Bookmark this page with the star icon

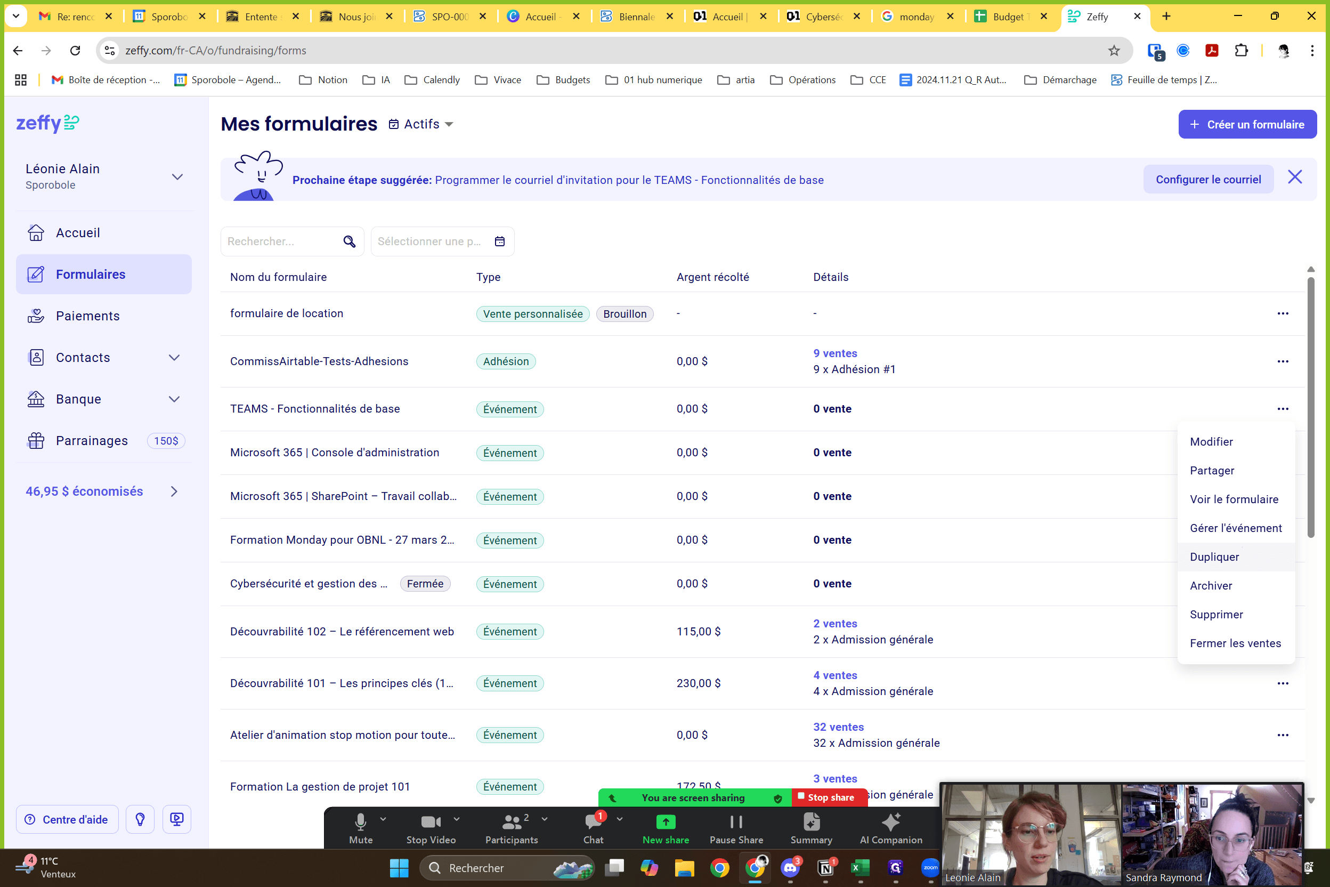1114,50
